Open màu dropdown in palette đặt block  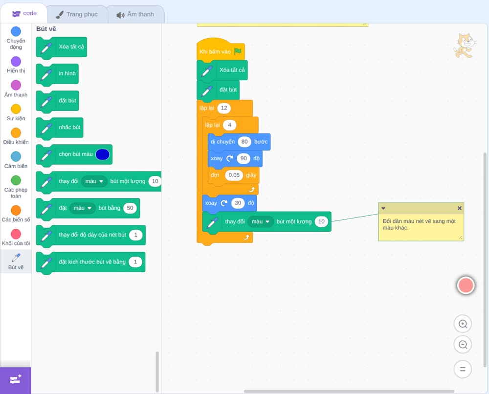tap(82, 208)
